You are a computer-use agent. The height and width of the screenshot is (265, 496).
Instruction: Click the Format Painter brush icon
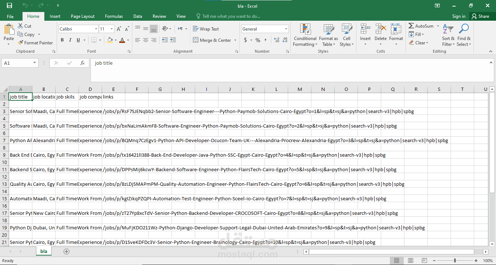[21, 43]
